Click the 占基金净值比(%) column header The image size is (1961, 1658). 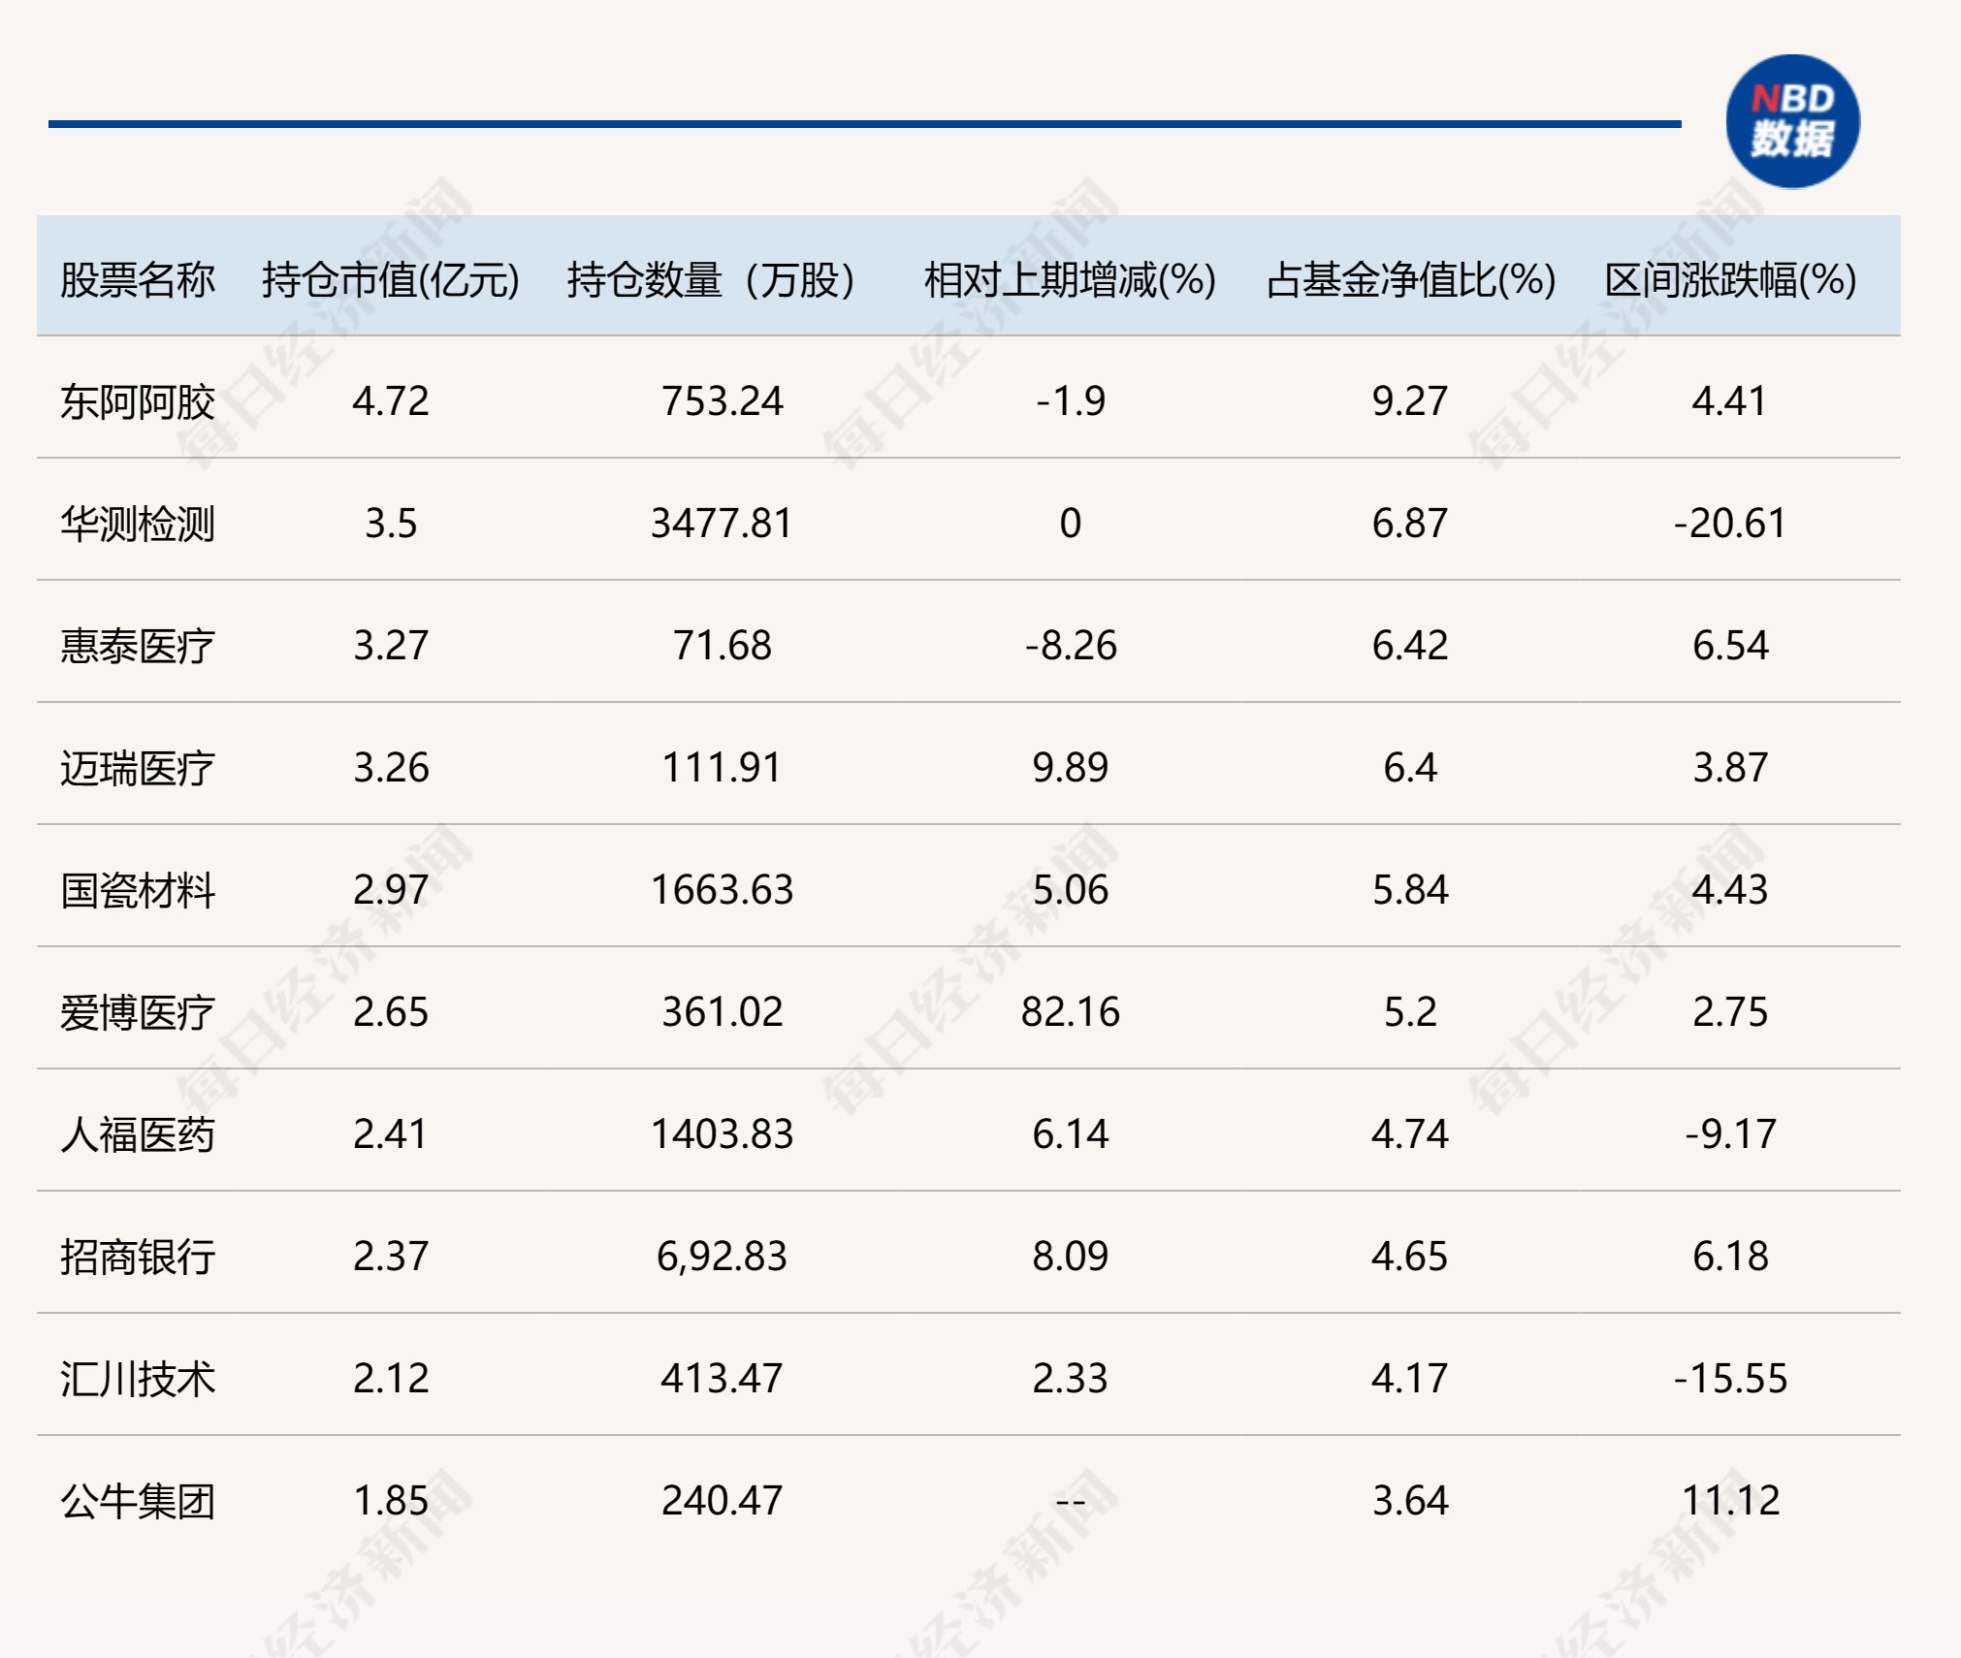[x=1411, y=279]
